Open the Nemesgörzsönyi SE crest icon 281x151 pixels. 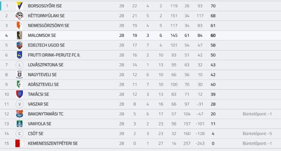pos(19,26)
